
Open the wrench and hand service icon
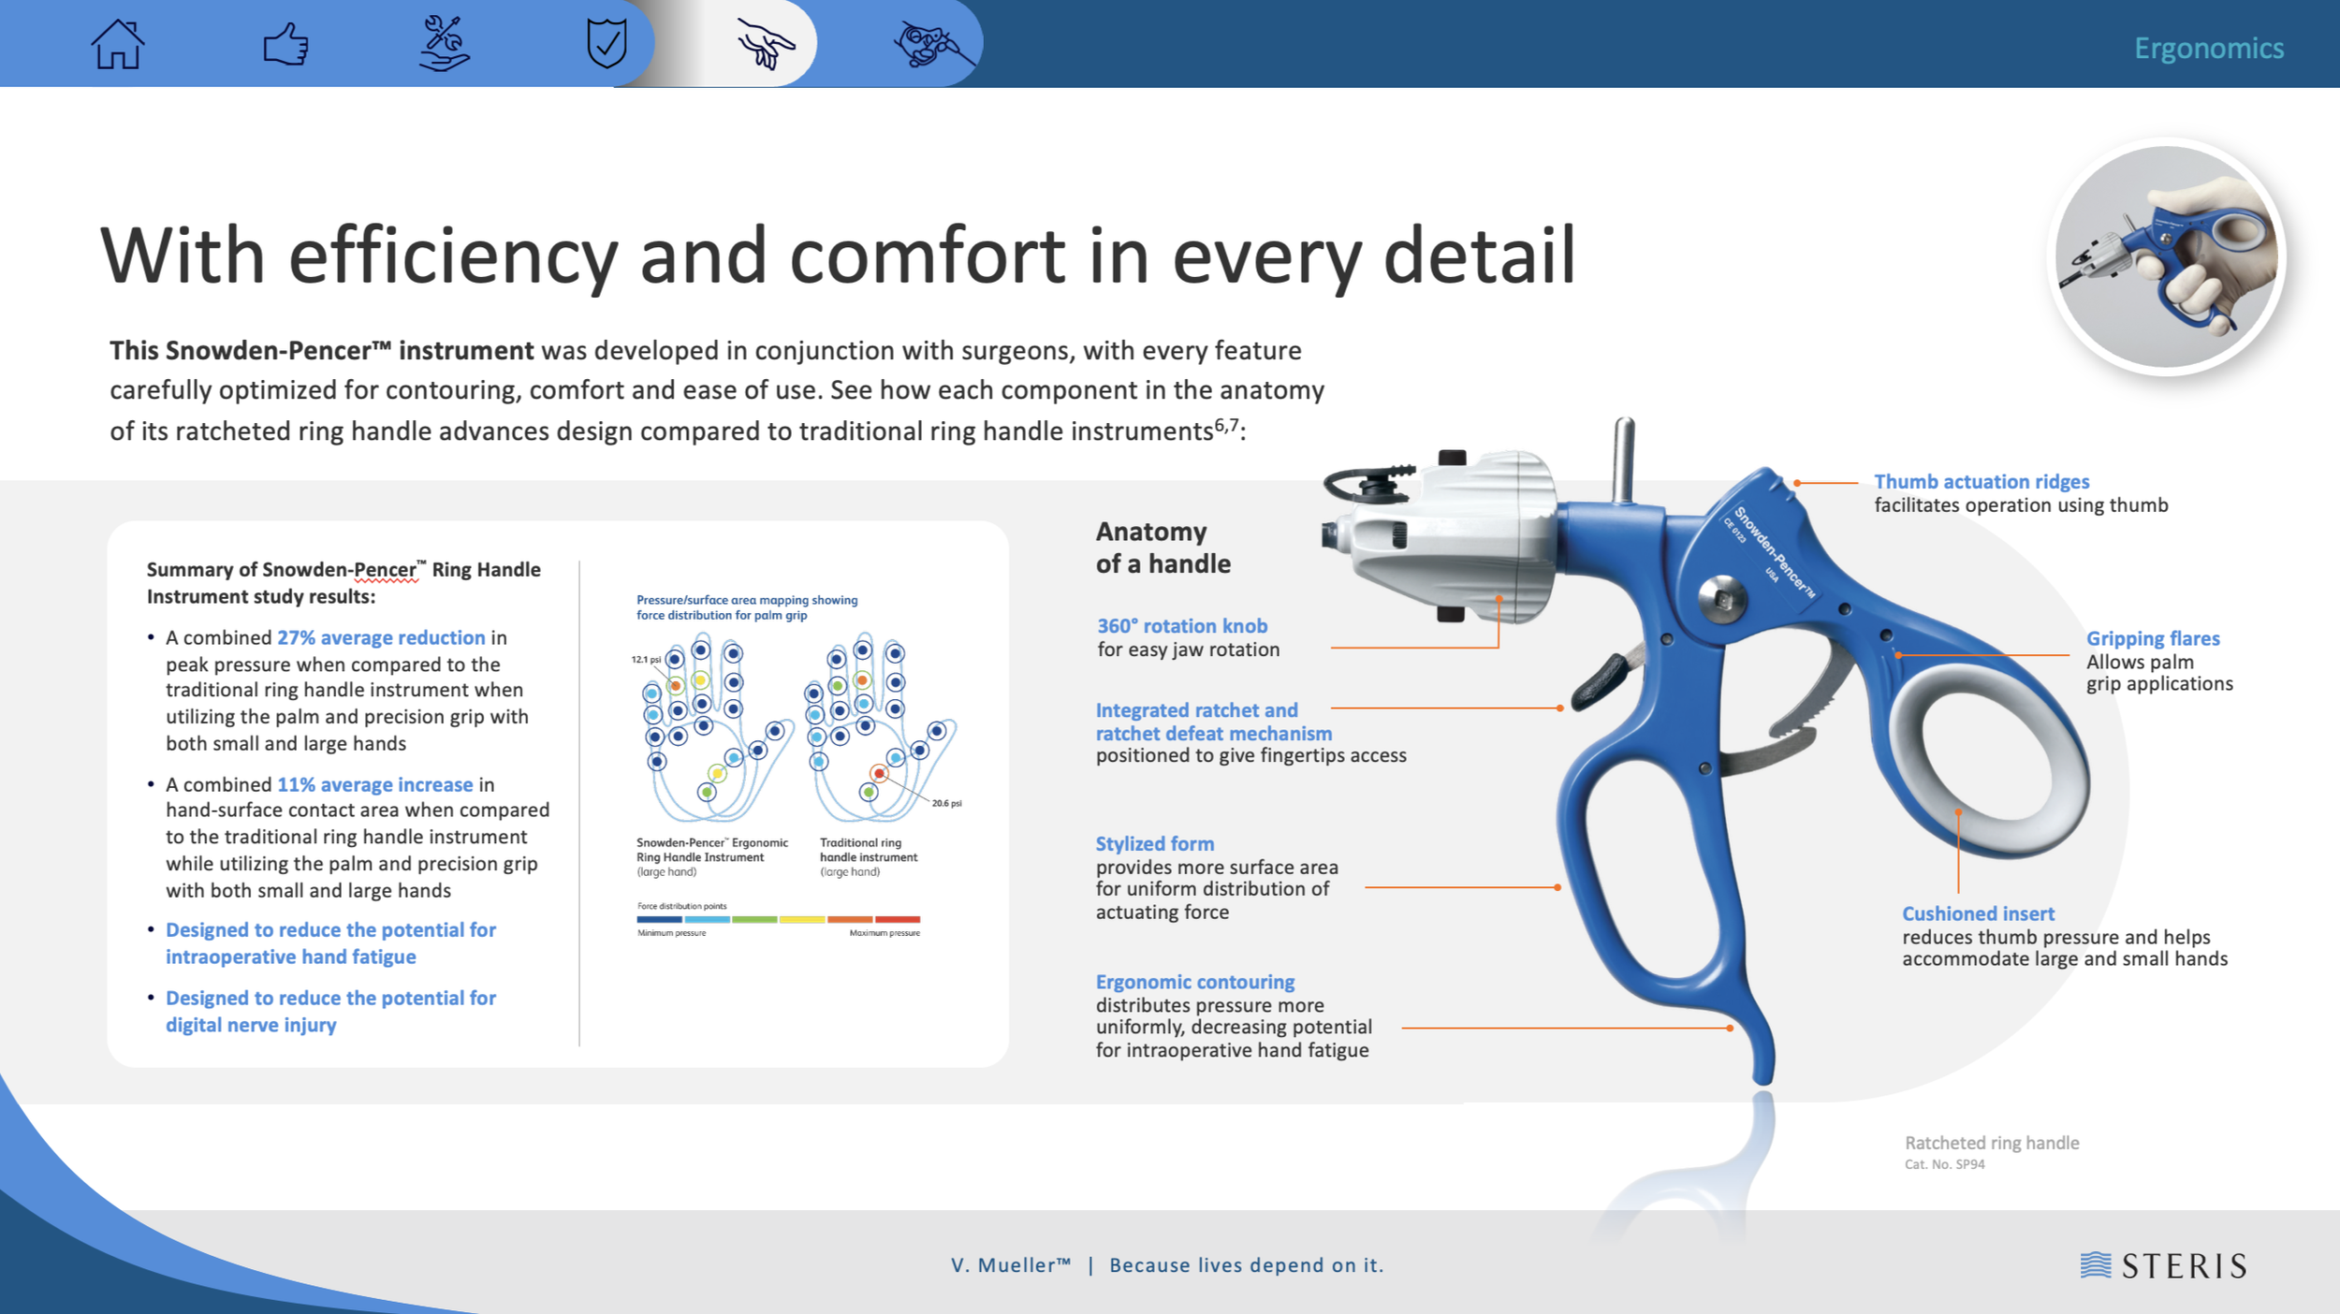tap(444, 43)
